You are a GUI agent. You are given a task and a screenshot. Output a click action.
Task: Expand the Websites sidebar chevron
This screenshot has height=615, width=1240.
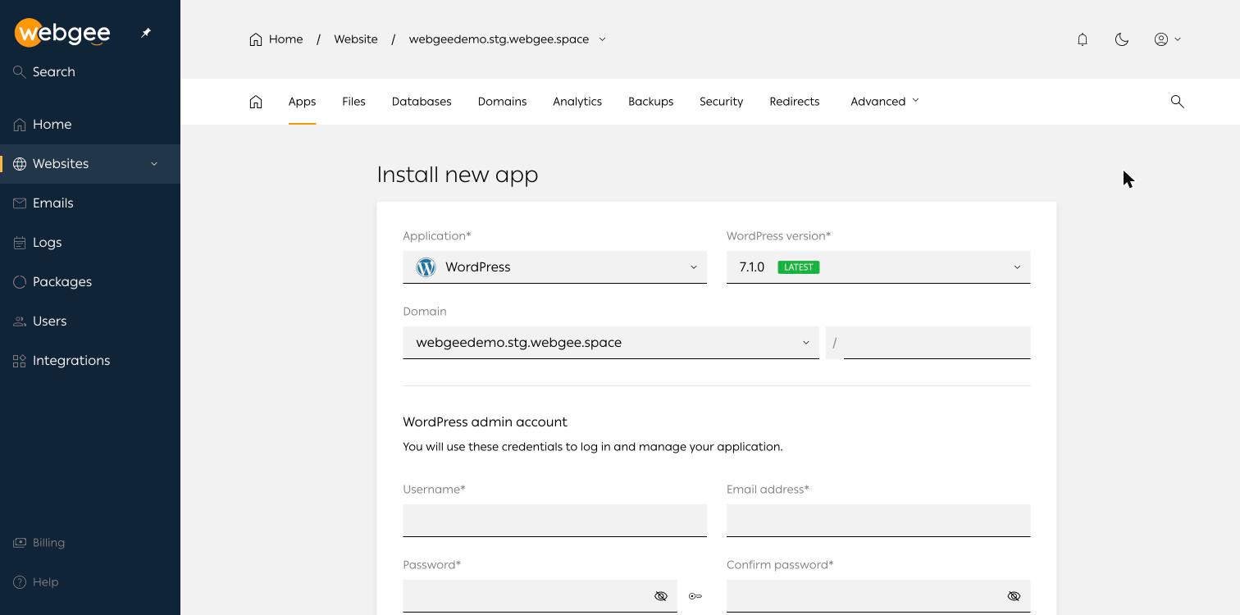click(x=154, y=164)
